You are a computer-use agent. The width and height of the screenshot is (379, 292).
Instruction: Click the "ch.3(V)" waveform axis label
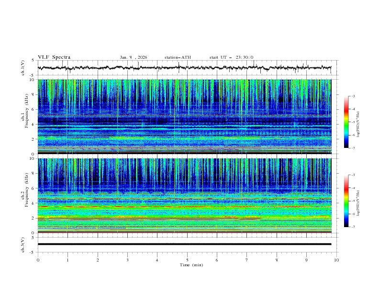pyautogui.click(x=23, y=245)
